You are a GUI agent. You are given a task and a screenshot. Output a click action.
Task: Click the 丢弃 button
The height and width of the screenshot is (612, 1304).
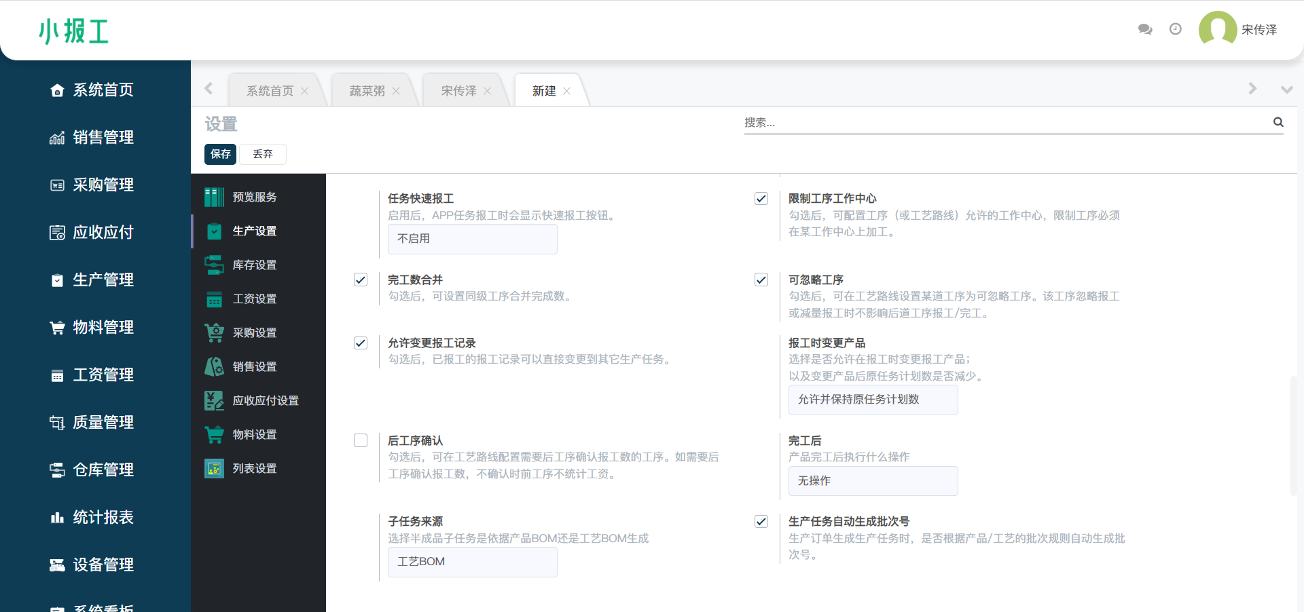263,154
